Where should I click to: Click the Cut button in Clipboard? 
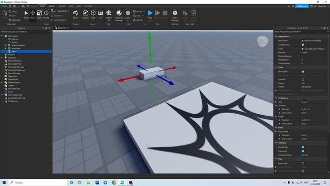[12, 16]
